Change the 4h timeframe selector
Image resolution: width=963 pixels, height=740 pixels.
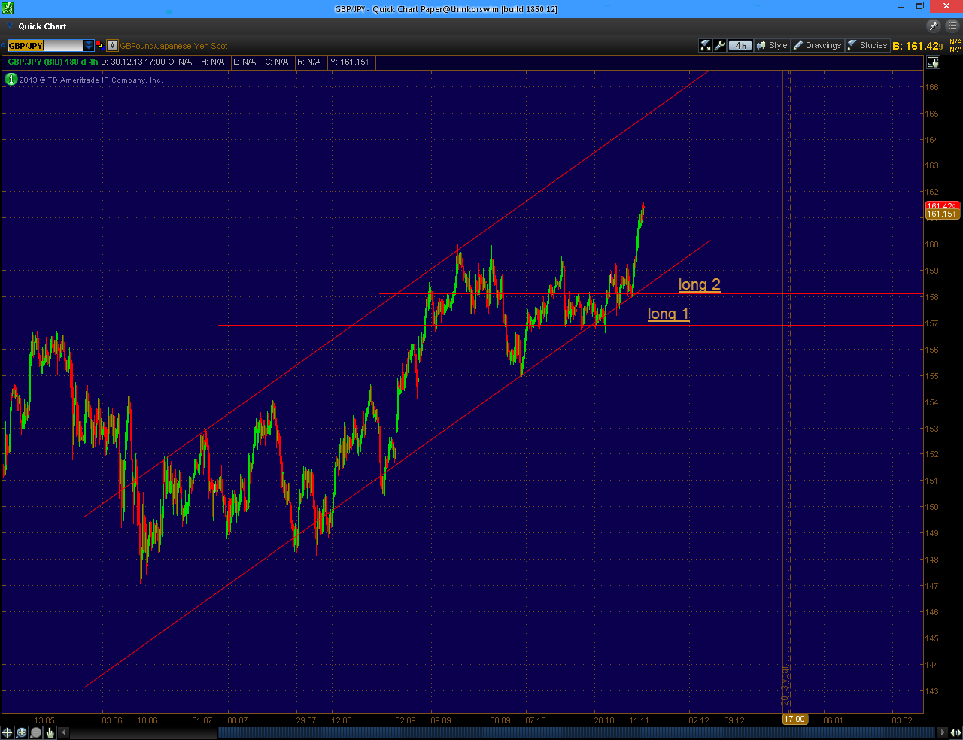click(740, 45)
